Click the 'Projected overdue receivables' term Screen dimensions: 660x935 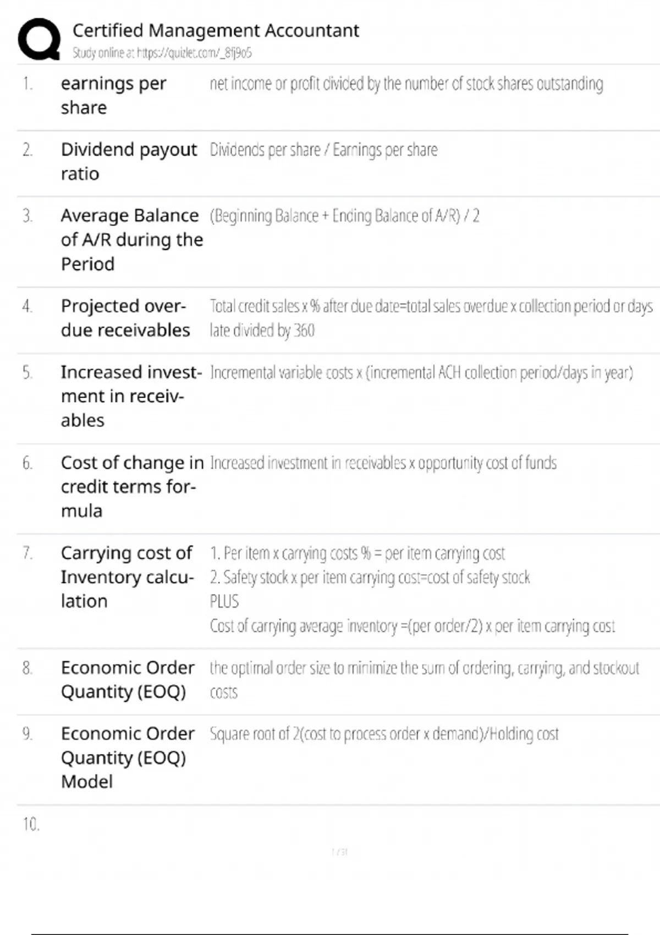(x=125, y=318)
